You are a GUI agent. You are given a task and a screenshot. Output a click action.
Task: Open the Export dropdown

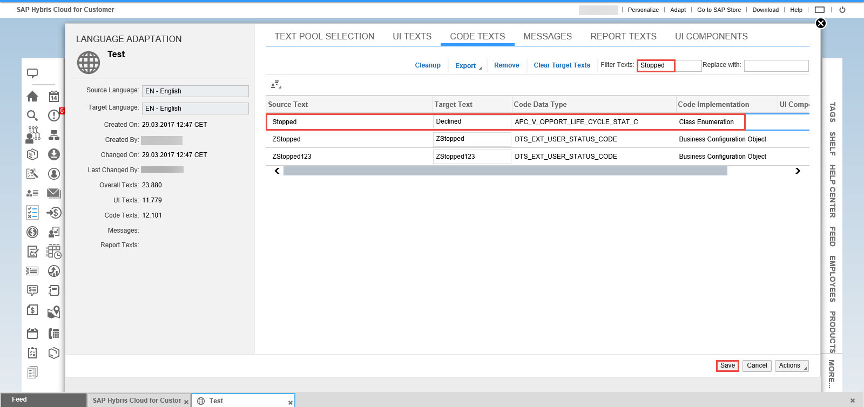468,65
